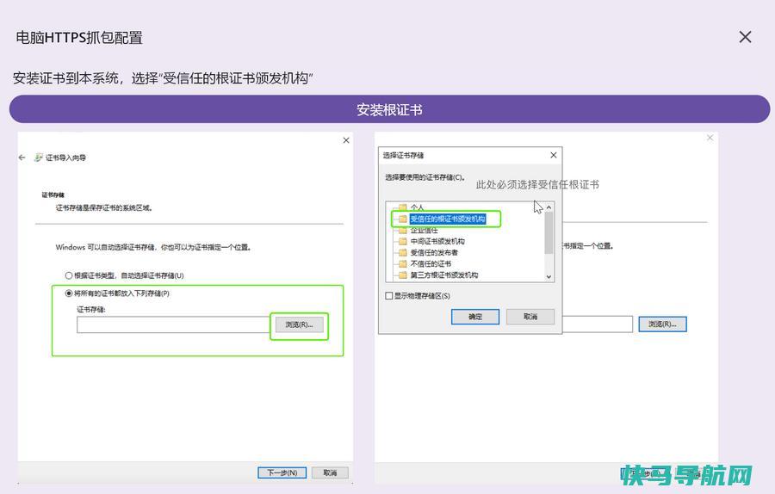The height and width of the screenshot is (494, 775).
Task: Toggle the 显示物理存储区(S) checkbox
Action: (x=389, y=295)
